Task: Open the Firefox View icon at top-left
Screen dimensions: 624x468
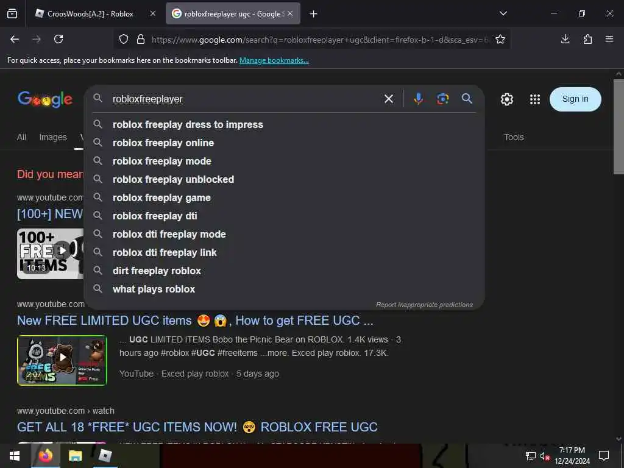Action: click(12, 14)
